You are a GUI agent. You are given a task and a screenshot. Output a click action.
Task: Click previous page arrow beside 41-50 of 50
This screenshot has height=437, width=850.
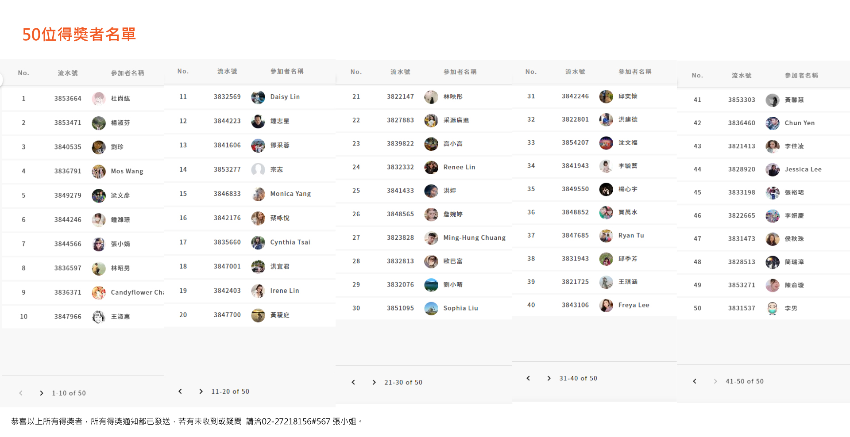point(695,381)
